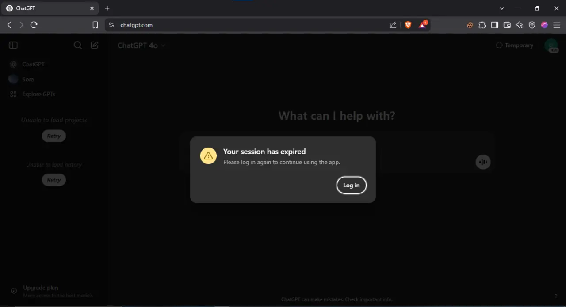Click the browser profile avatar icon
This screenshot has width=566, height=307.
[544, 25]
